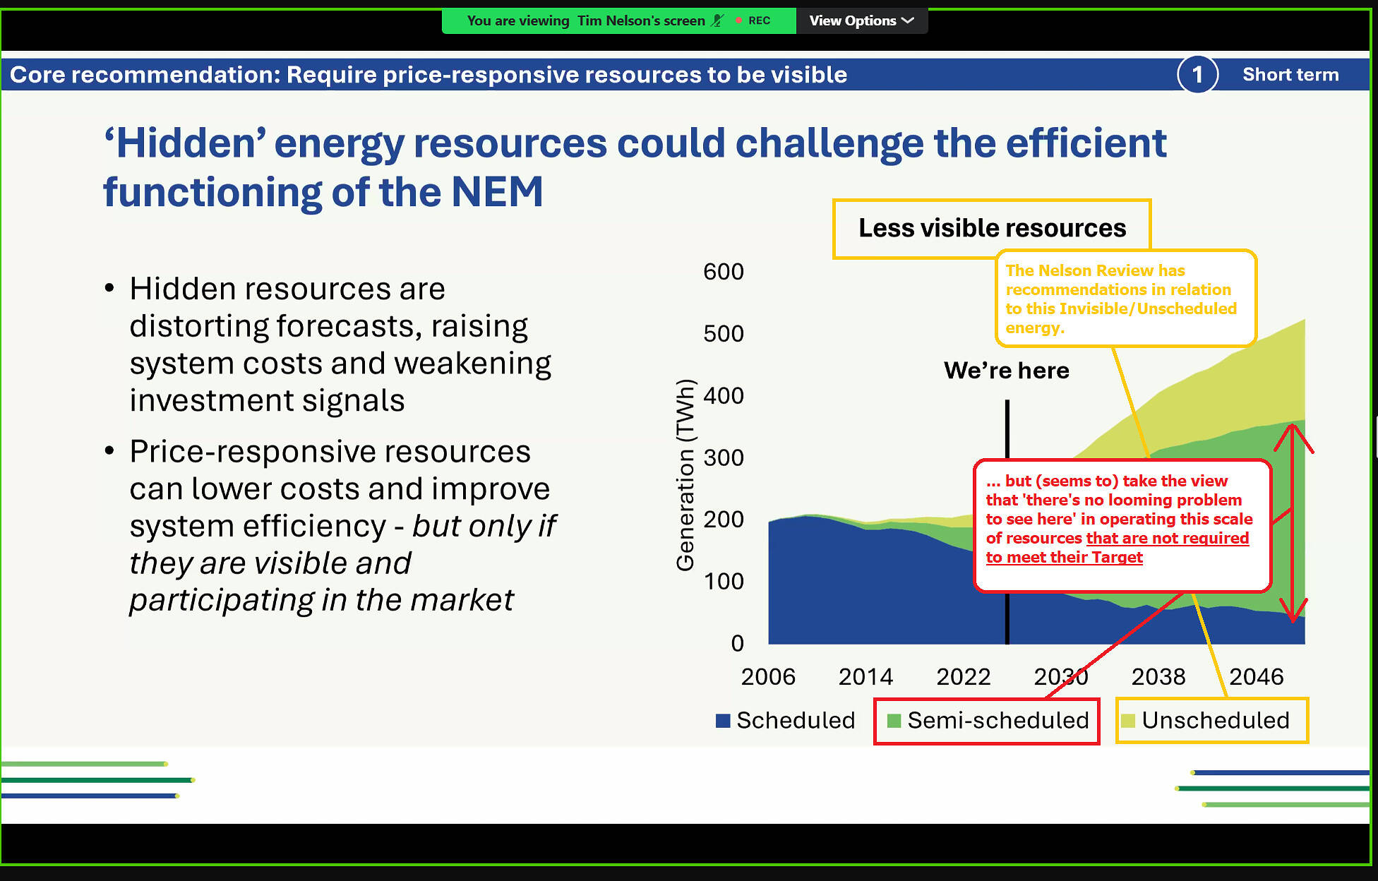
Task: Click the bullet 'Hidden resources are distorting forecasts'
Action: [x=340, y=344]
